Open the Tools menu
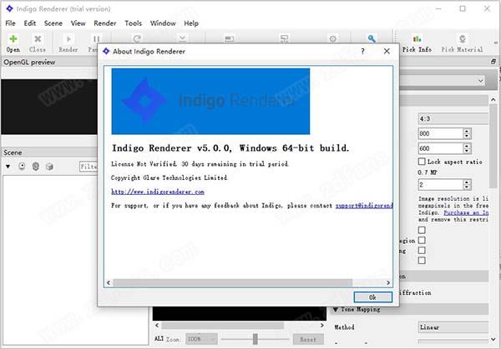 pyautogui.click(x=134, y=23)
